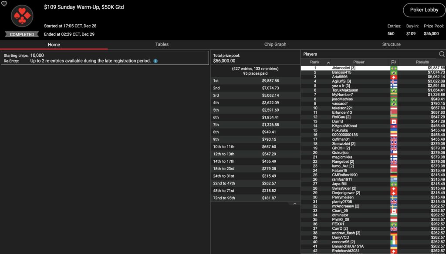Click the re-entry info icon

(155, 61)
